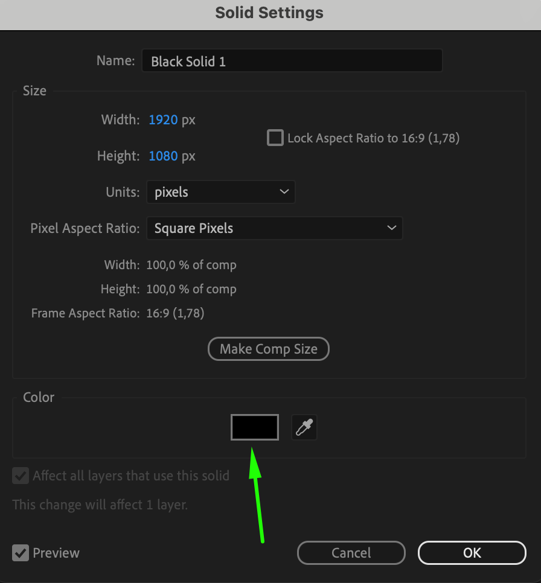Screen dimensions: 541x583
Task: Open the black color swatch picker
Action: (x=254, y=427)
